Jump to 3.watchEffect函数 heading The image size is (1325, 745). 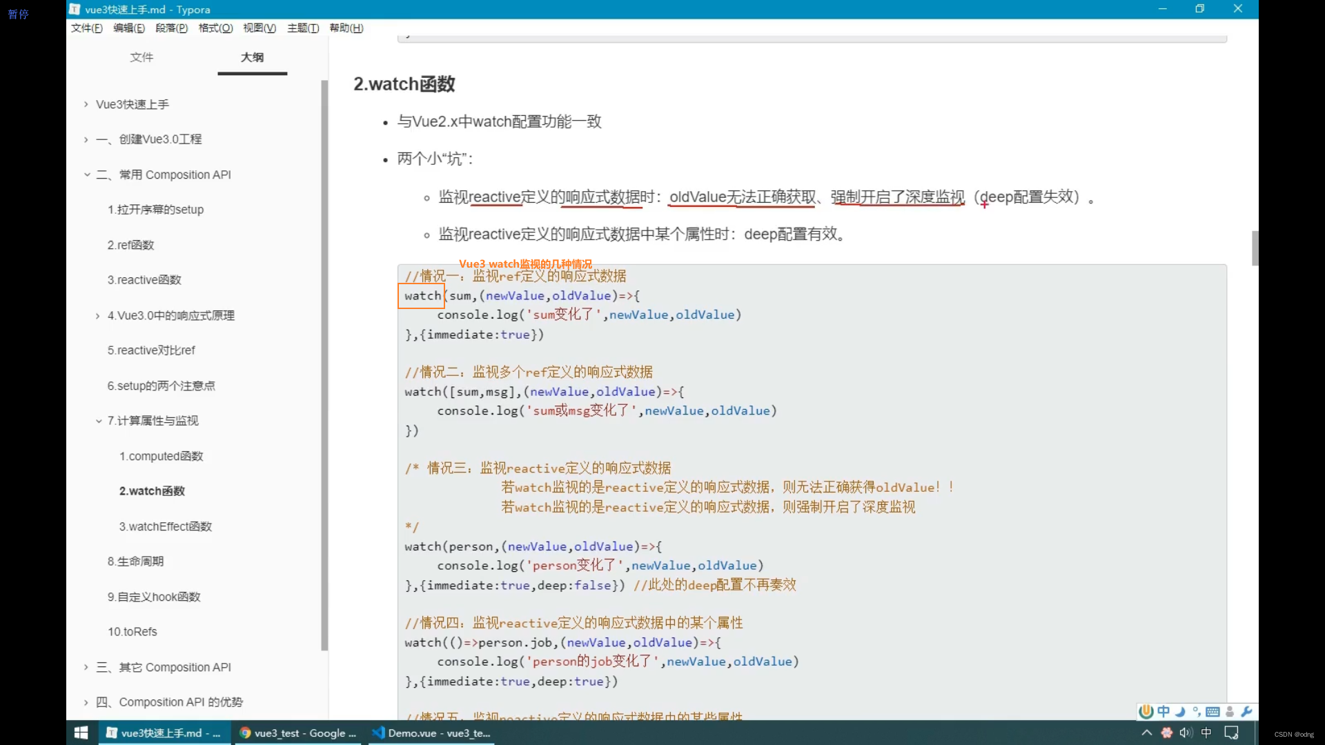166,526
